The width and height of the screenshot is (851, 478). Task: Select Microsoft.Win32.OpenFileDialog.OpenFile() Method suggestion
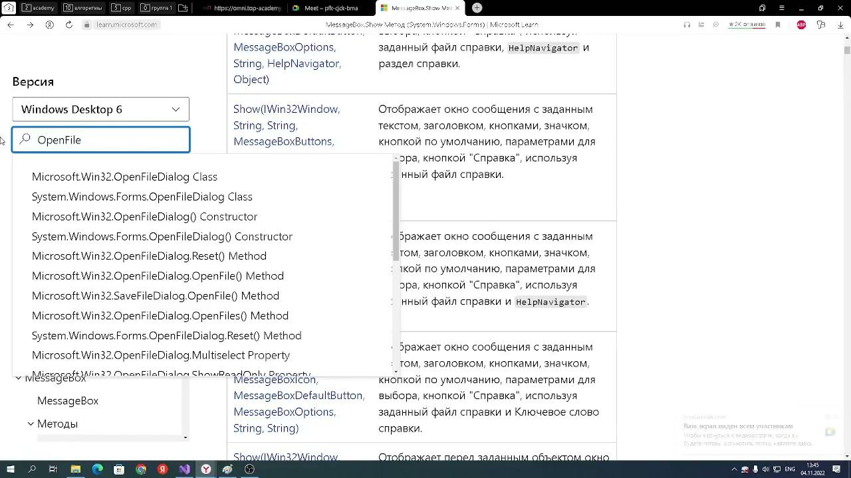click(158, 276)
